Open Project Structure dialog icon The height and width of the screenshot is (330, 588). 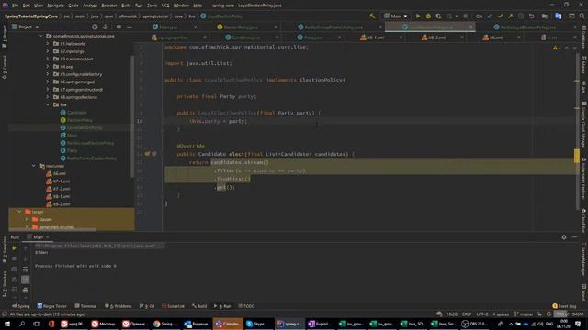545,16
